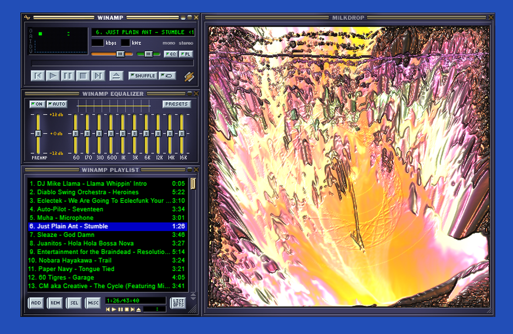Skip to next track with main Next button
This screenshot has width=513, height=334.
click(x=98, y=76)
